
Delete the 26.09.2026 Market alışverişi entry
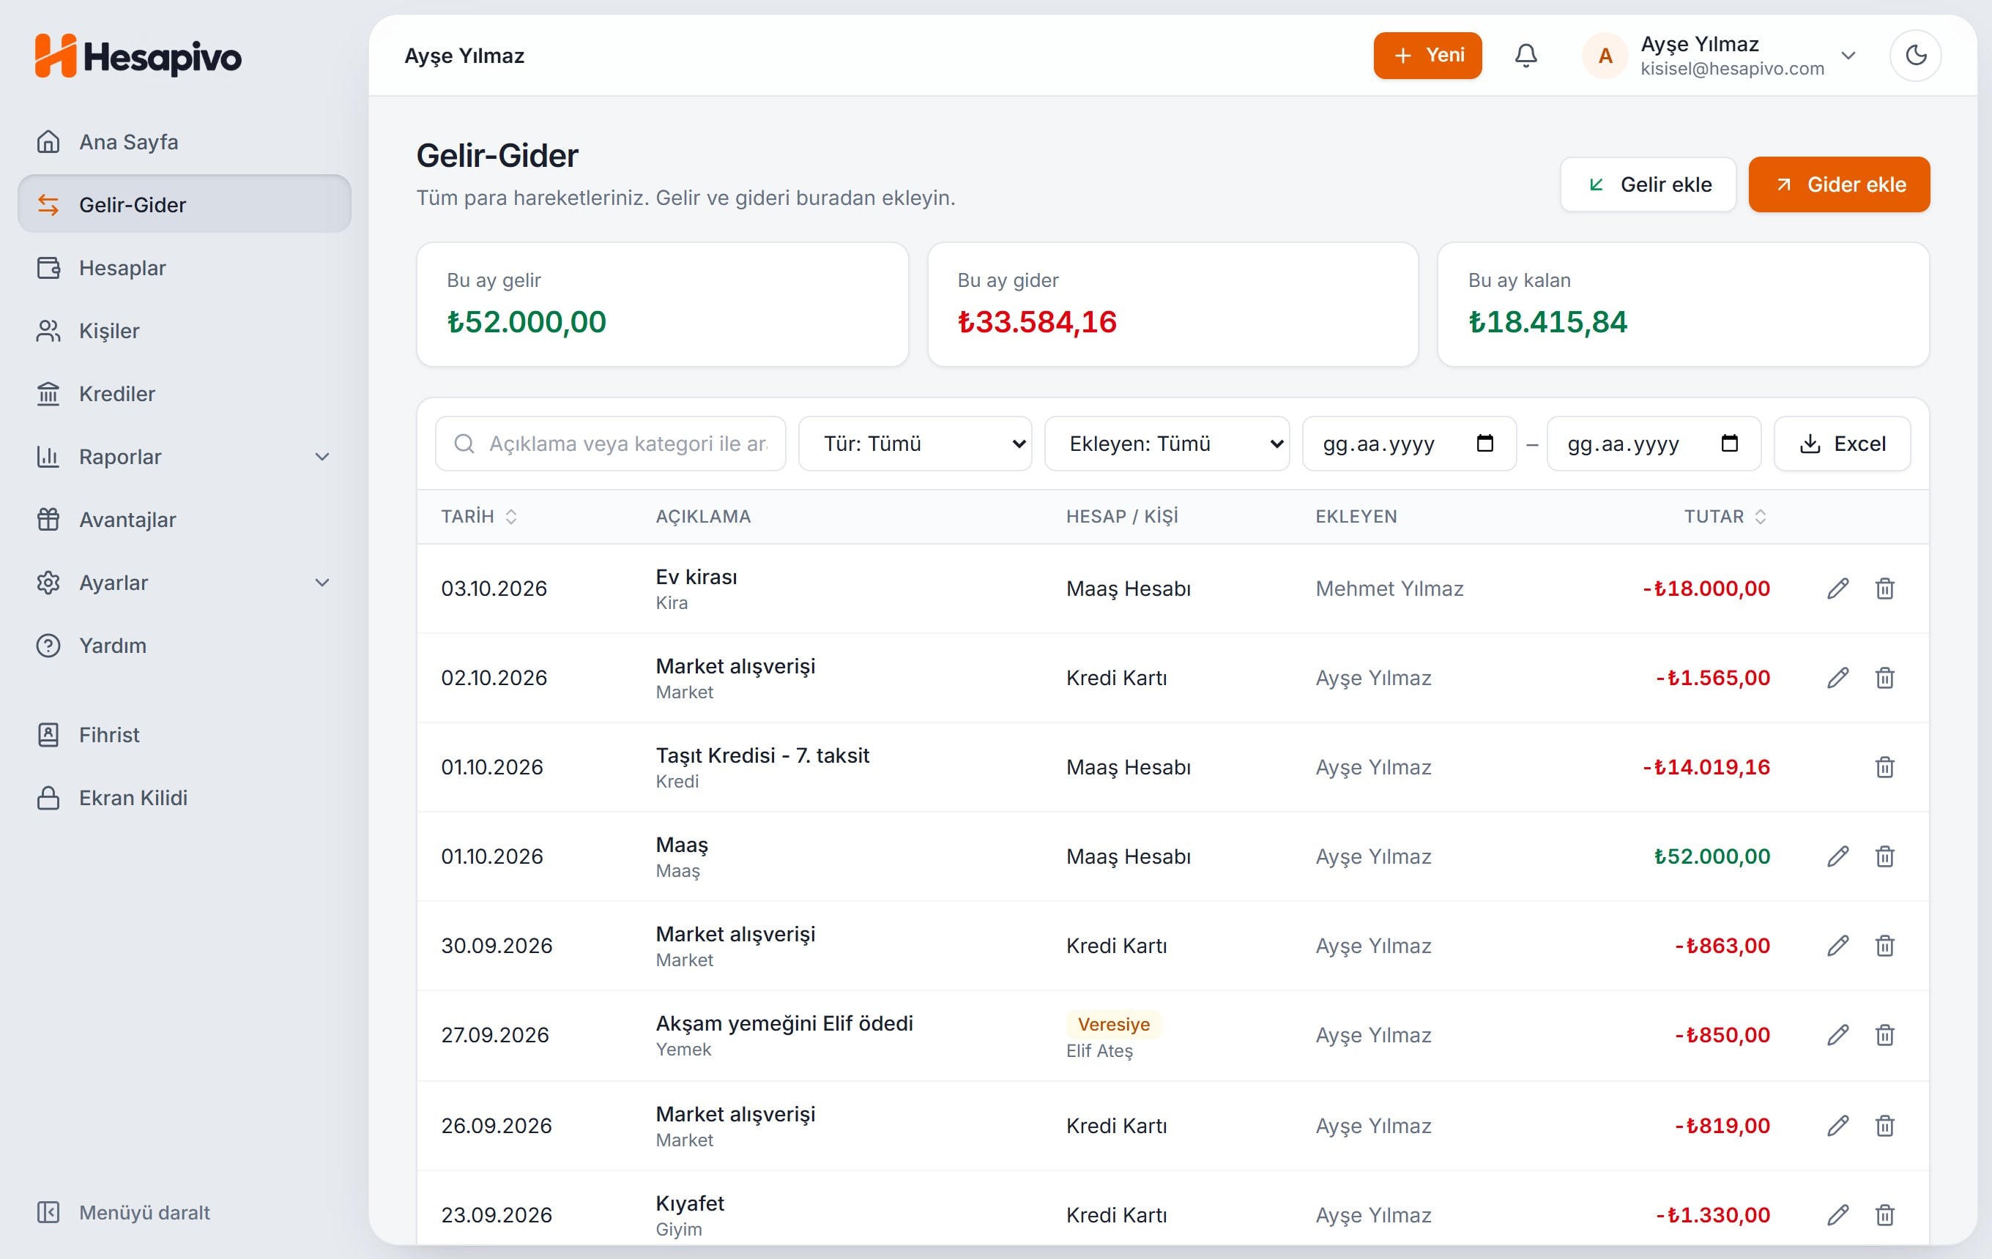[x=1884, y=1126]
